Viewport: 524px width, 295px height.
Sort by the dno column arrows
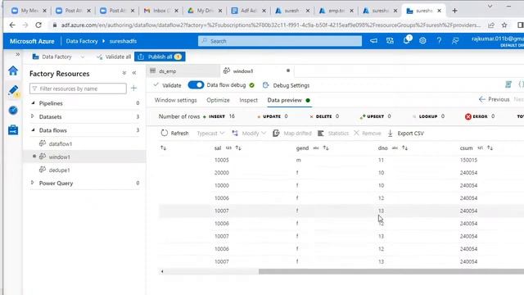404,147
